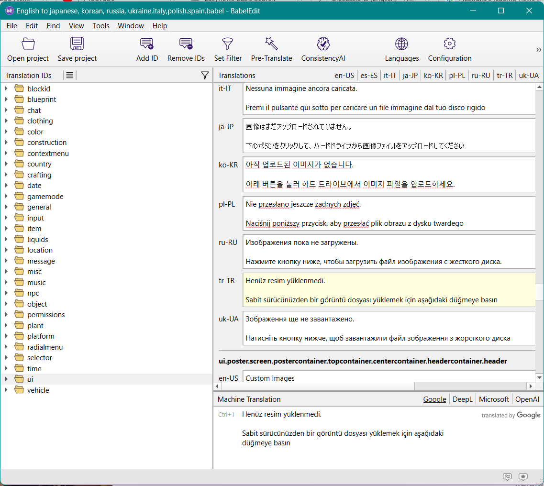Open the Configuration gear icon

pyautogui.click(x=449, y=44)
